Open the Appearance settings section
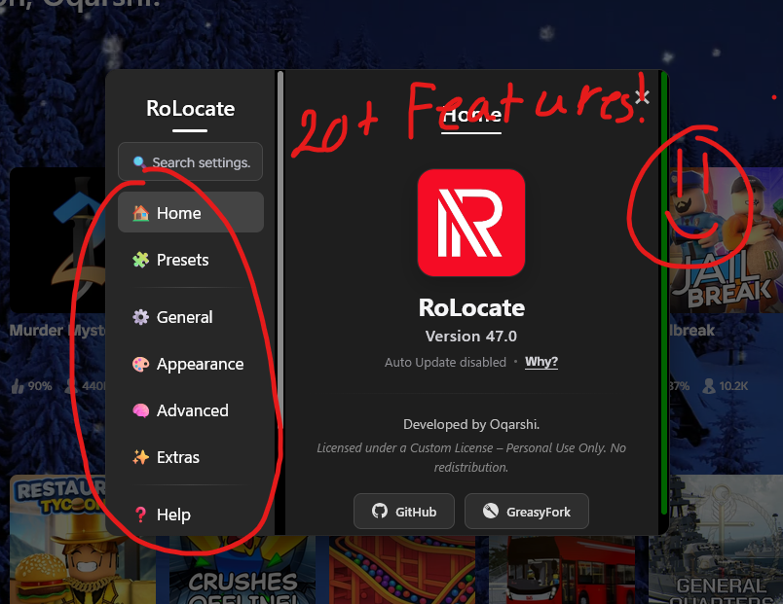Screen dimensions: 783x604 (x=190, y=364)
